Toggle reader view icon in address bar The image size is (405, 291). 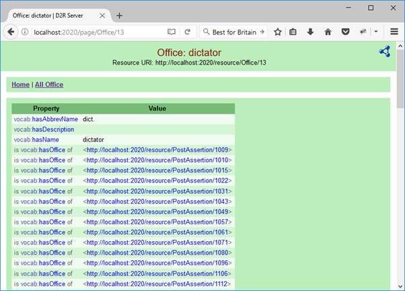point(171,32)
